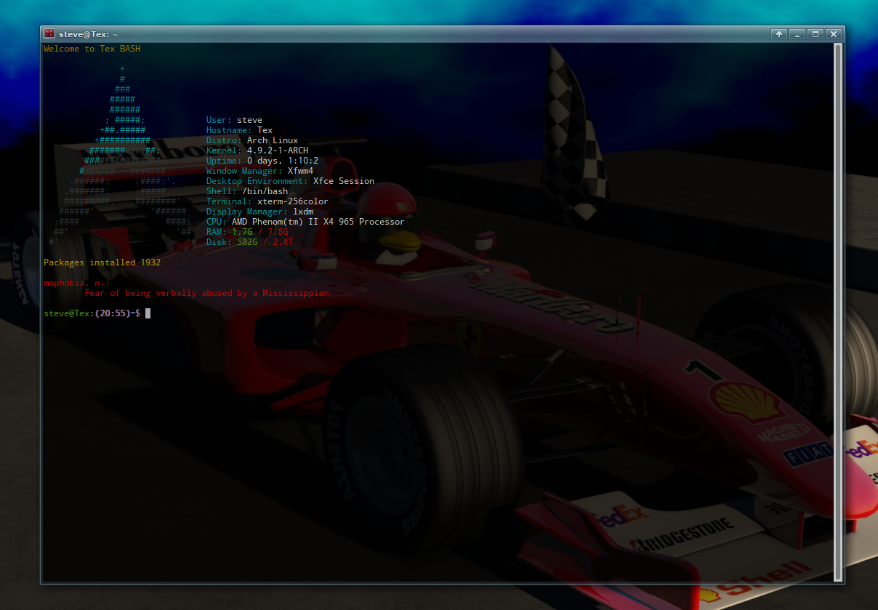Click the 'Terminal: xterm-256color' line

click(x=267, y=201)
